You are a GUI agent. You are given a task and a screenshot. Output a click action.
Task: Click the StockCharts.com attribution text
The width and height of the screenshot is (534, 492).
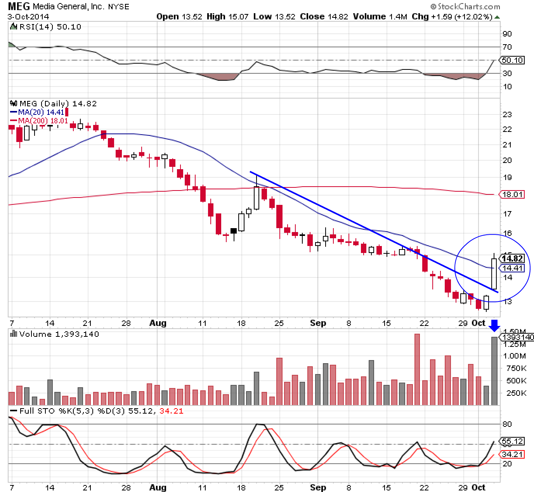pos(465,7)
